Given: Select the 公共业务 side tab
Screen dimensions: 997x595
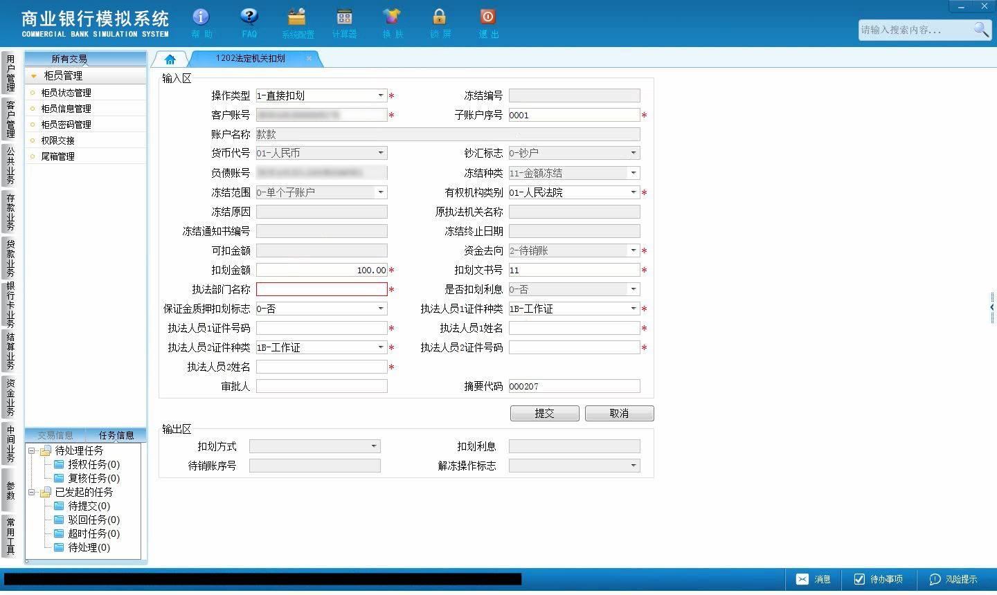Looking at the screenshot, I should click(x=10, y=165).
